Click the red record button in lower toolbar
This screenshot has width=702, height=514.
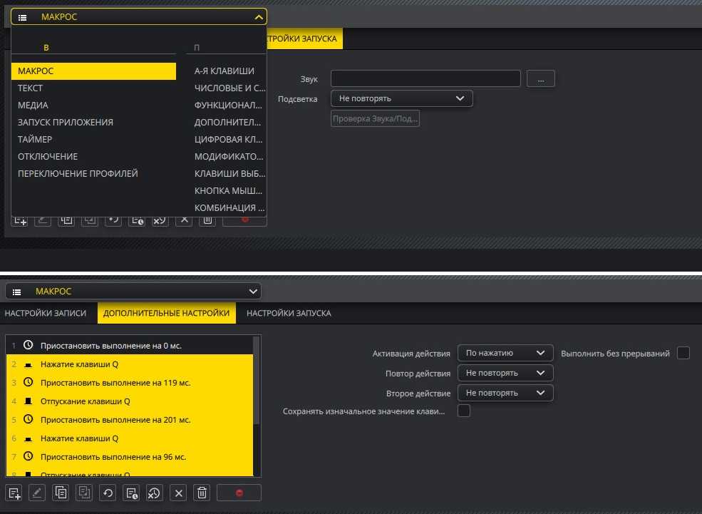click(x=239, y=493)
